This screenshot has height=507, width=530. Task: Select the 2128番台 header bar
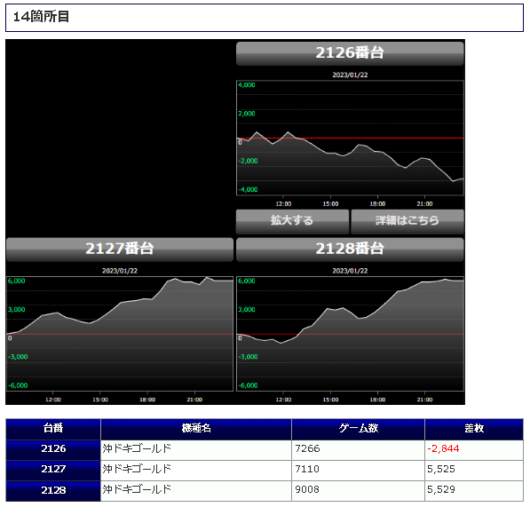tap(350, 250)
